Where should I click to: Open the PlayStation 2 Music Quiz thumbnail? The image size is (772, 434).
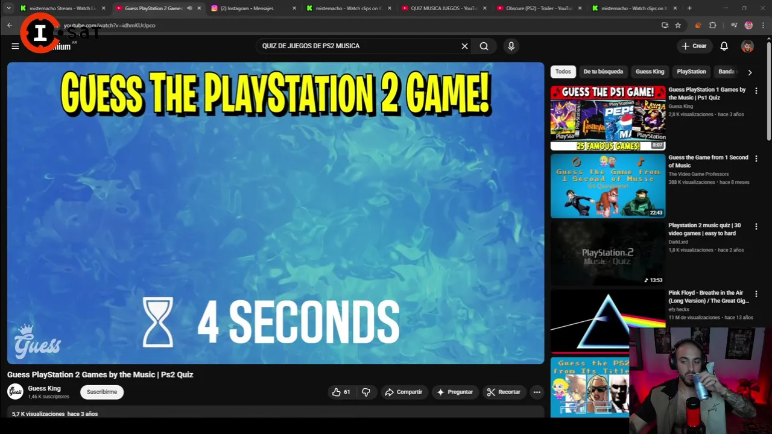tap(608, 253)
